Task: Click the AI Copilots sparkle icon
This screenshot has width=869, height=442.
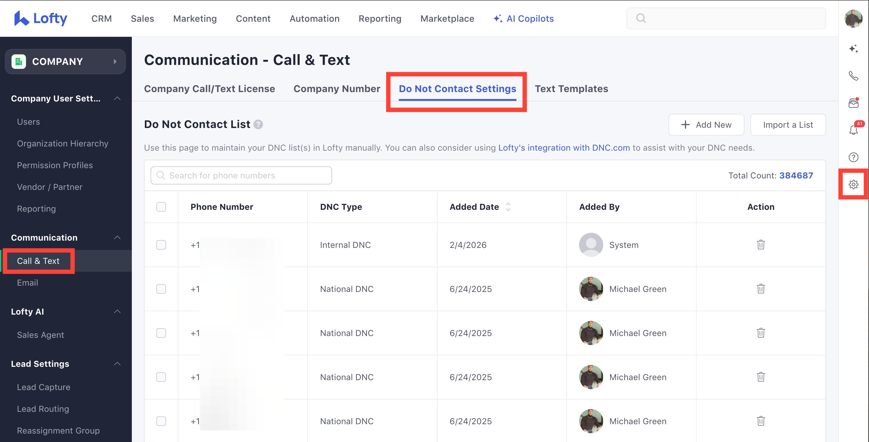Action: (x=498, y=18)
